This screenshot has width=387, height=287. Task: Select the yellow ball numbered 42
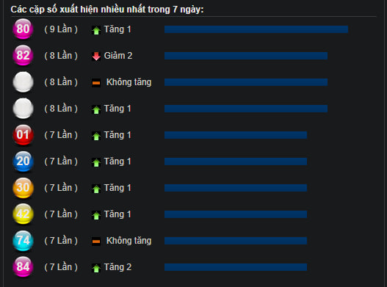[23, 214]
